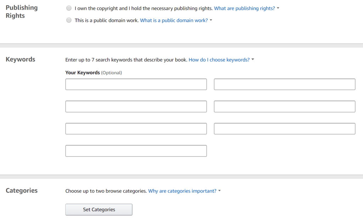The height and width of the screenshot is (218, 363).
Task: Open the 'How do I choose keywords?' link
Action: [219, 60]
